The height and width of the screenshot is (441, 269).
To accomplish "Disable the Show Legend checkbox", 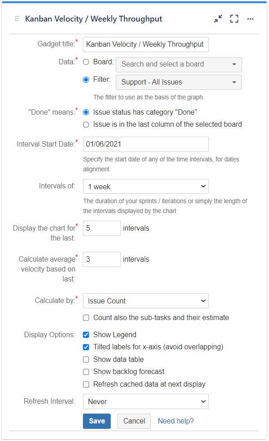I will pos(85,334).
